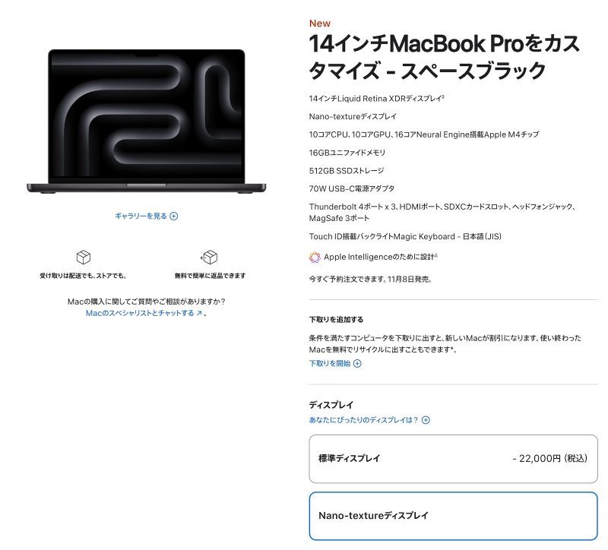Click the plus icon beside 下取りを開始
This screenshot has width=608, height=550.
357,364
